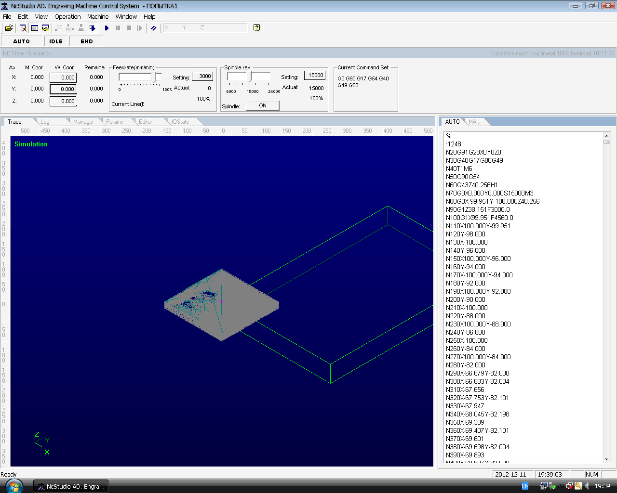Click the yellow Help question mark icon
This screenshot has height=493, width=617.
[x=256, y=28]
